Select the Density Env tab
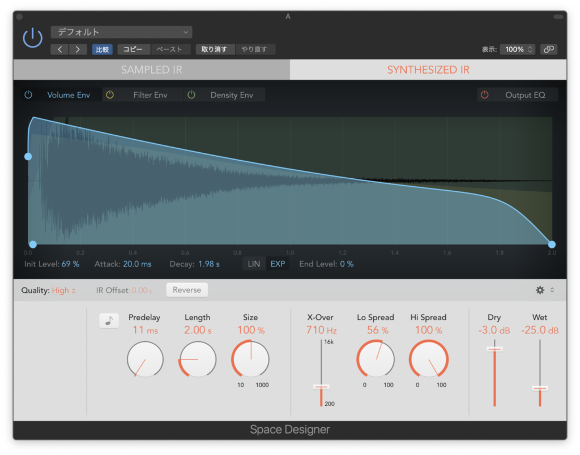Viewport: 580px width, 455px height. (232, 95)
